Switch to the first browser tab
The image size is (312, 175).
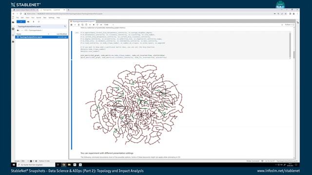coord(25,10)
